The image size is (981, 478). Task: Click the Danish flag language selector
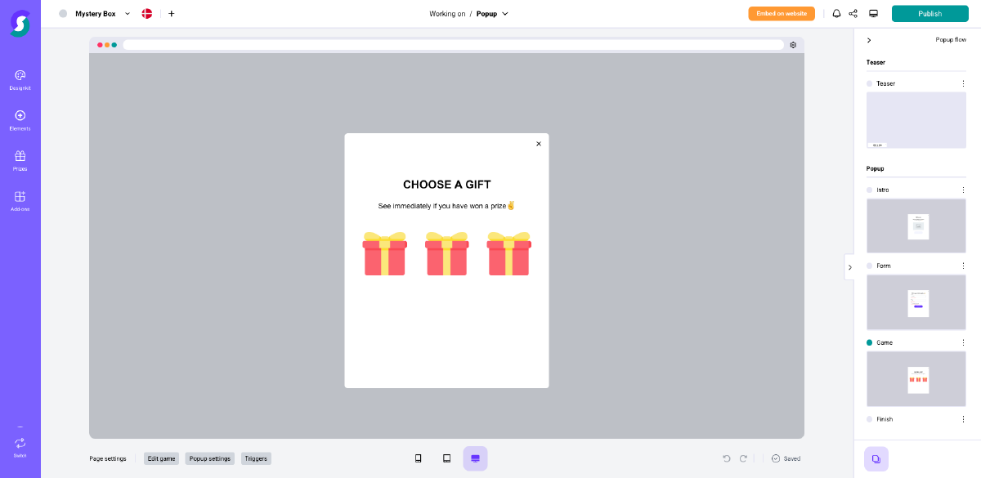click(x=146, y=13)
